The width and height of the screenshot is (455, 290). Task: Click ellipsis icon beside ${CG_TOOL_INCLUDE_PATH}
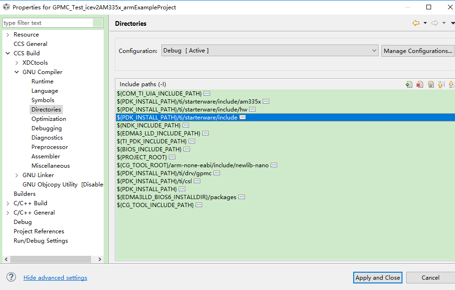coord(199,205)
